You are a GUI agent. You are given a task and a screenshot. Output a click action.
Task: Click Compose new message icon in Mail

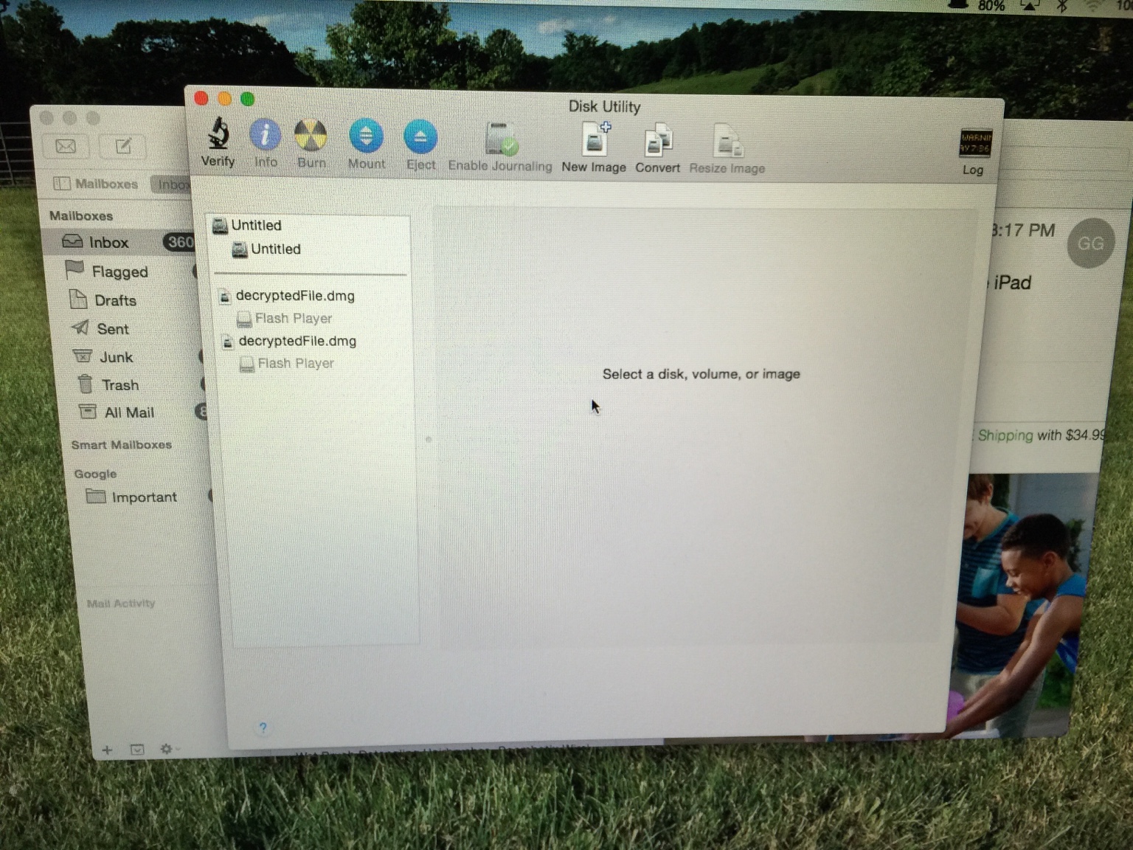click(123, 146)
